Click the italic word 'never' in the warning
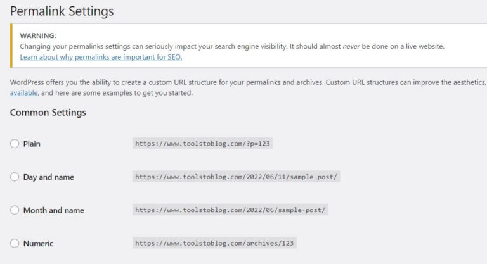Image resolution: width=487 pixels, height=264 pixels. (351, 47)
